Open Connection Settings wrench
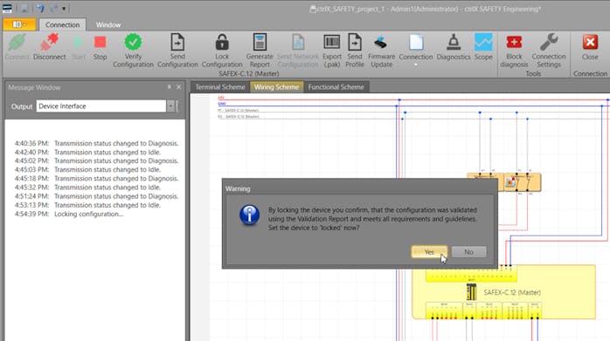610x341 pixels. (549, 42)
